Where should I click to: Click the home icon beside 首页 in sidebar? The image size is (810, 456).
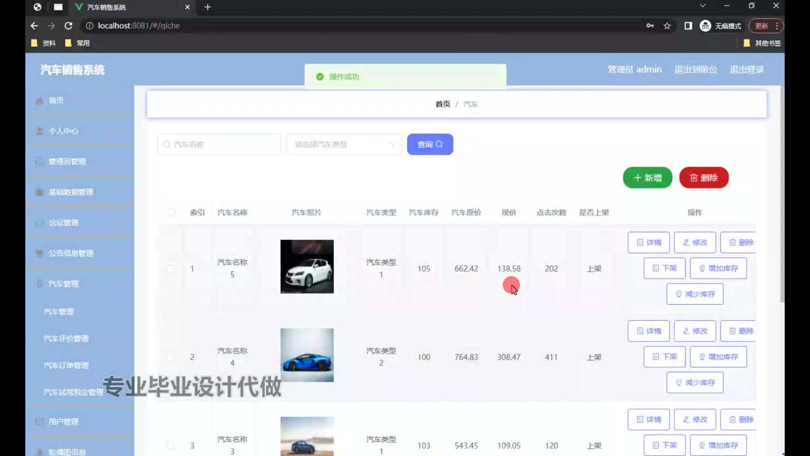(x=40, y=101)
